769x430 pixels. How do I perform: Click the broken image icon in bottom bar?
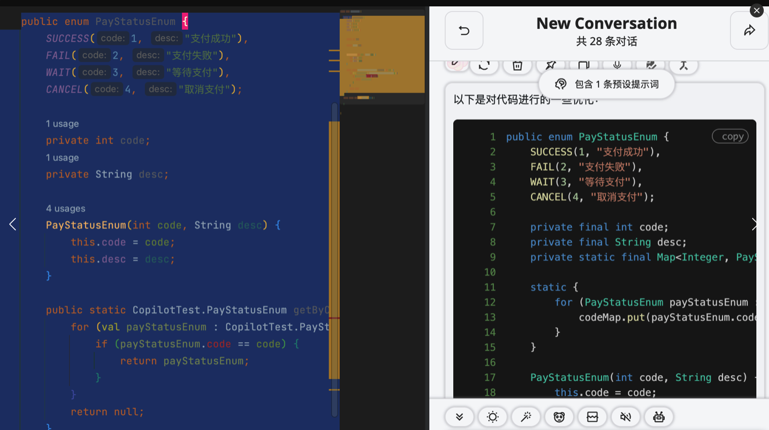point(592,417)
